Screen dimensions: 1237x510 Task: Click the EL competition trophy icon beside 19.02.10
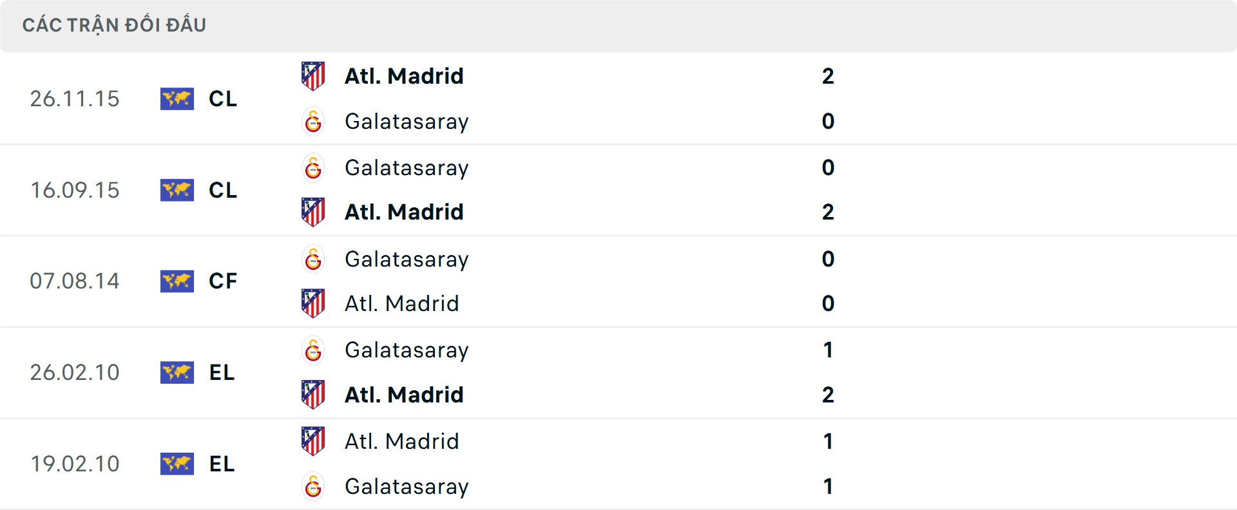(x=177, y=464)
